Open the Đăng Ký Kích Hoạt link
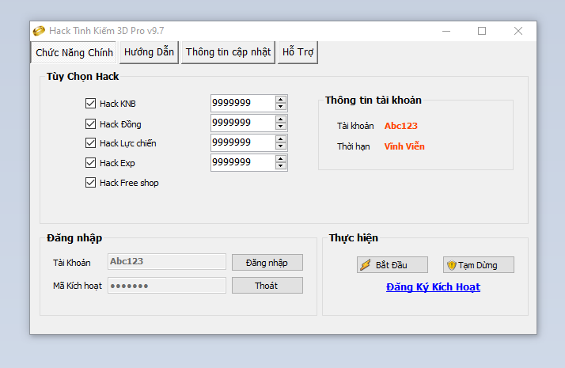The height and width of the screenshot is (368, 565). 433,287
